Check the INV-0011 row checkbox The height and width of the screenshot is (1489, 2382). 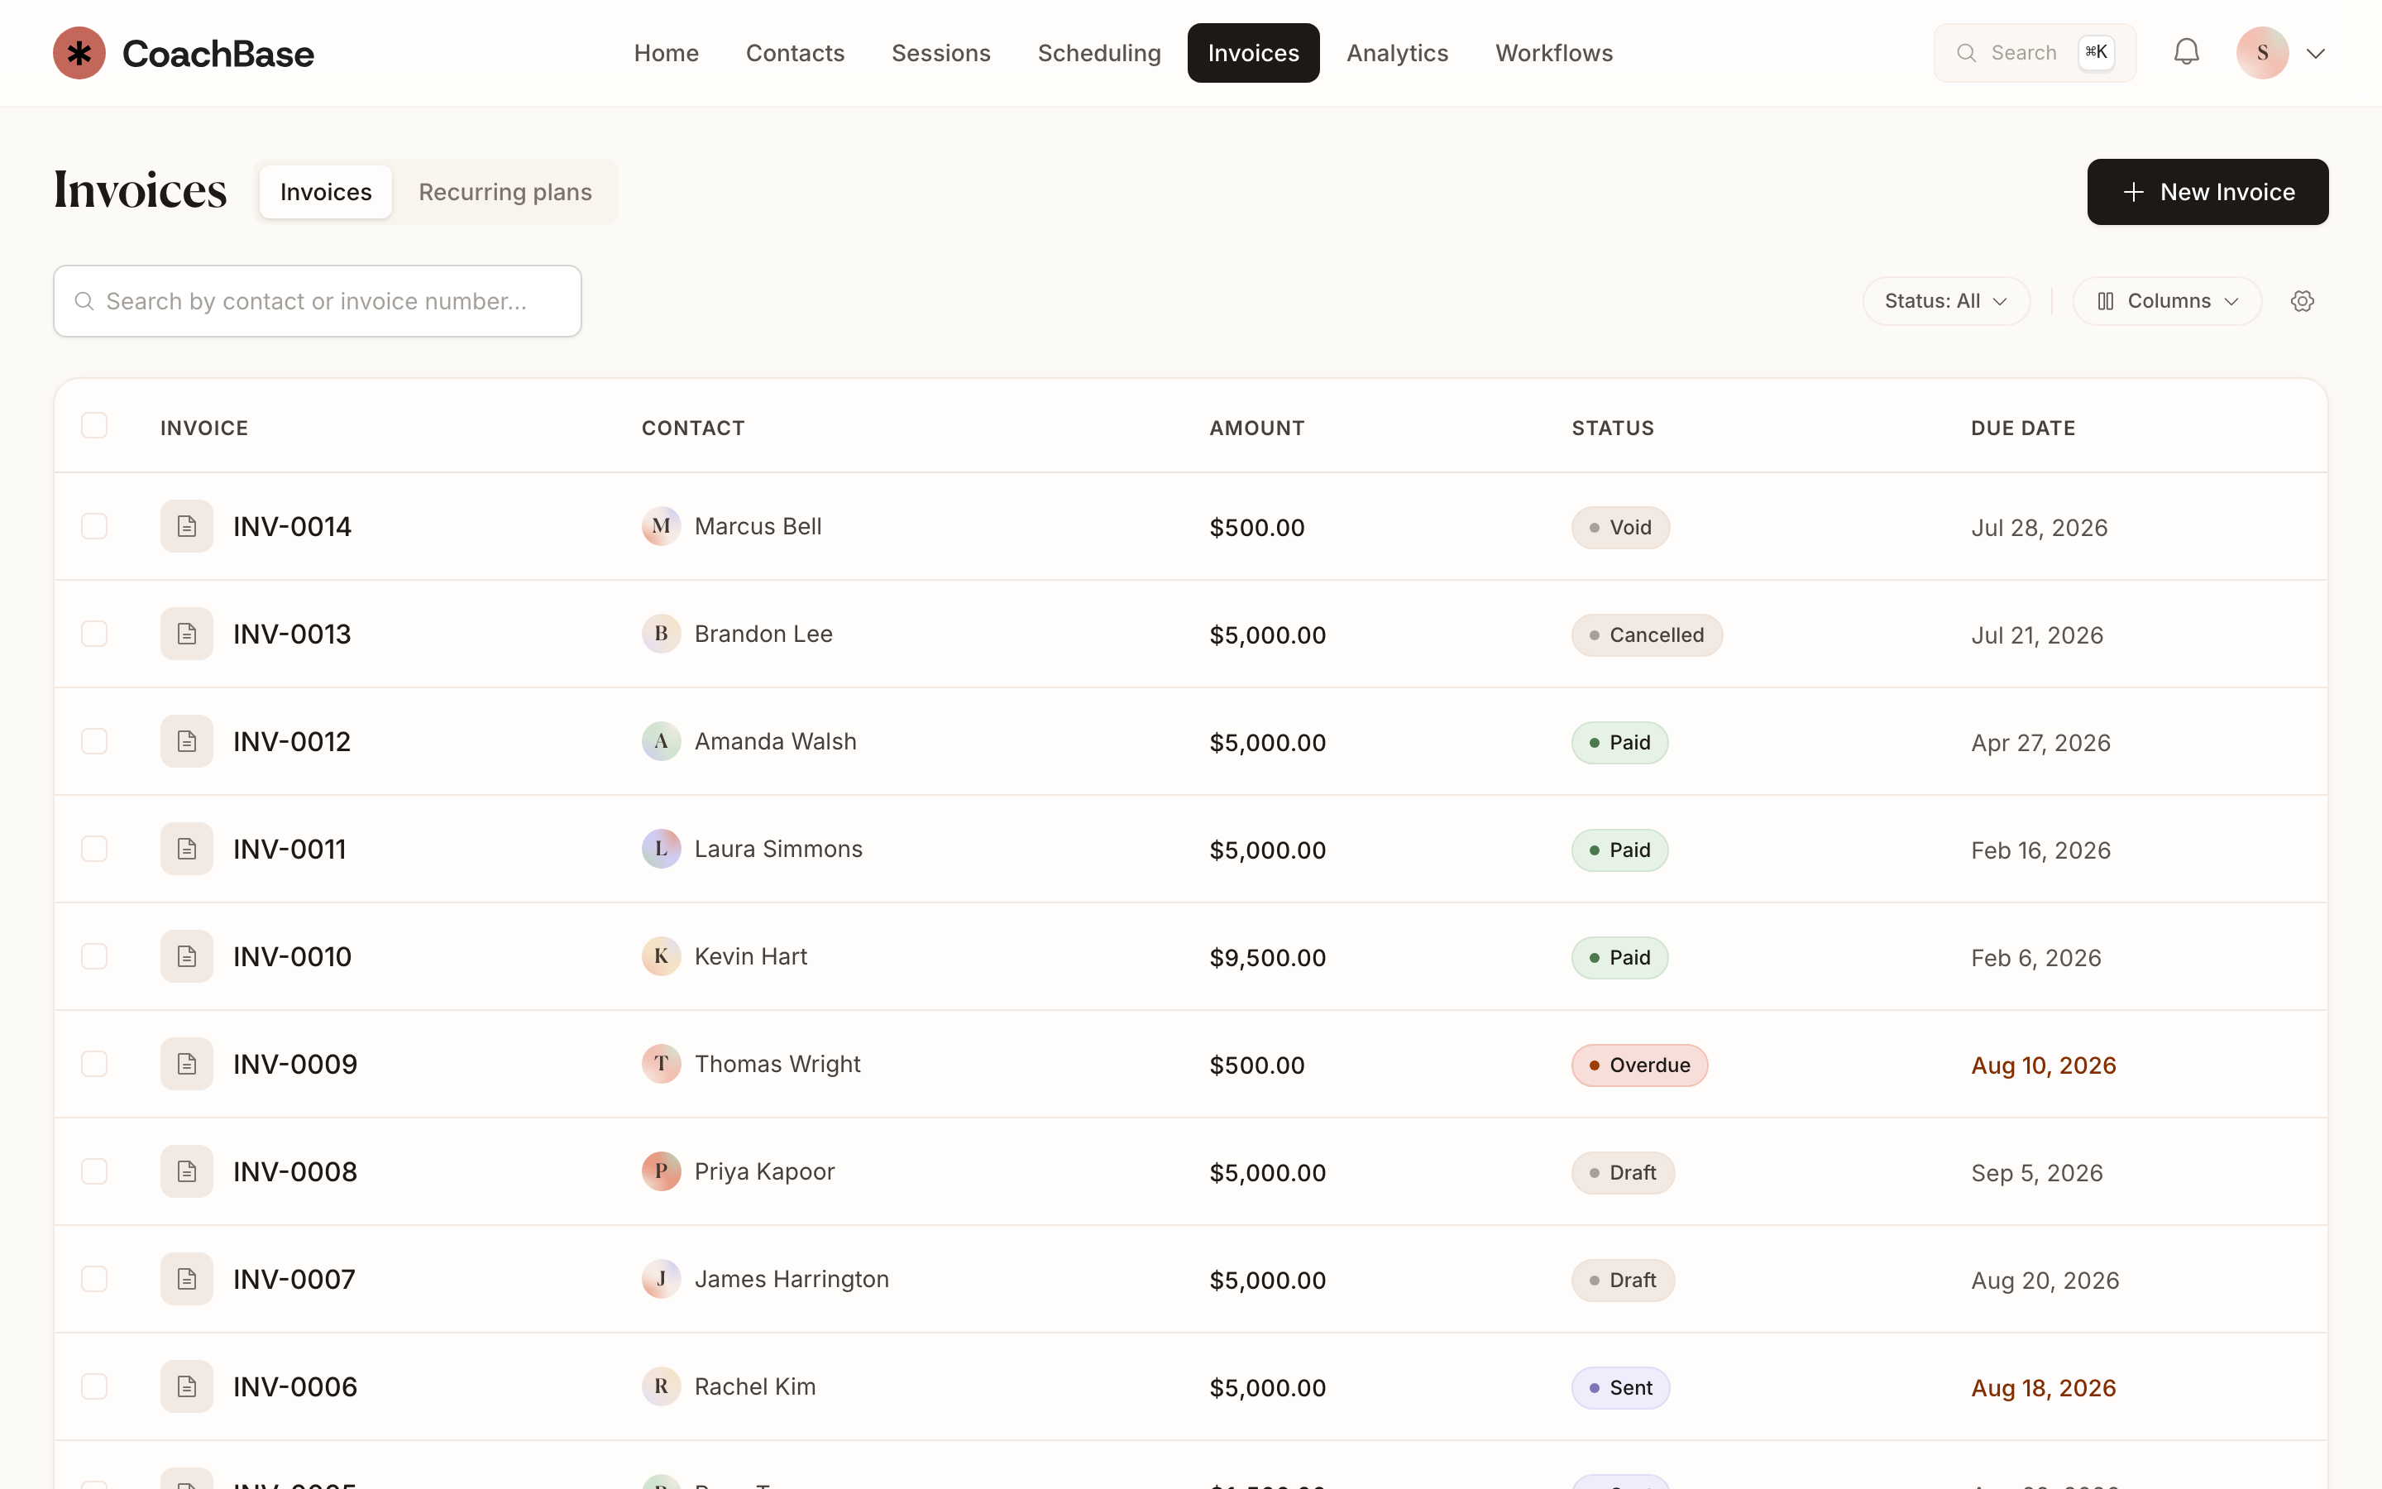point(94,849)
